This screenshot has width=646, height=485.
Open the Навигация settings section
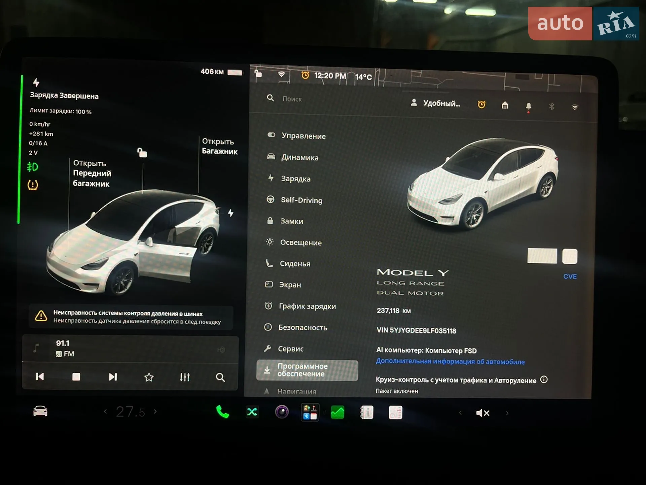pyautogui.click(x=290, y=391)
